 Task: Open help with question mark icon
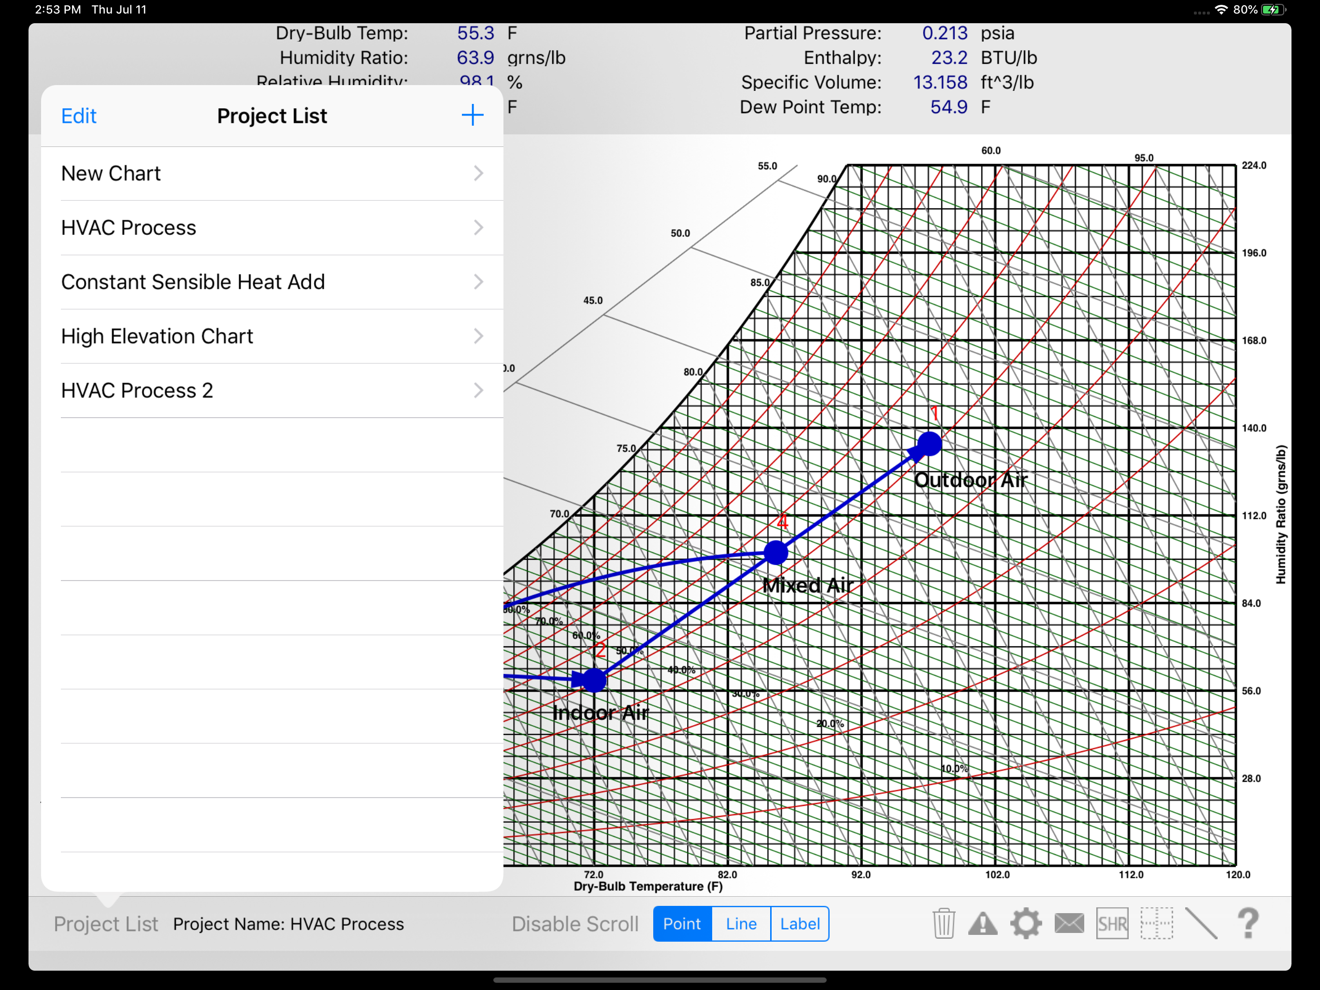click(x=1248, y=923)
